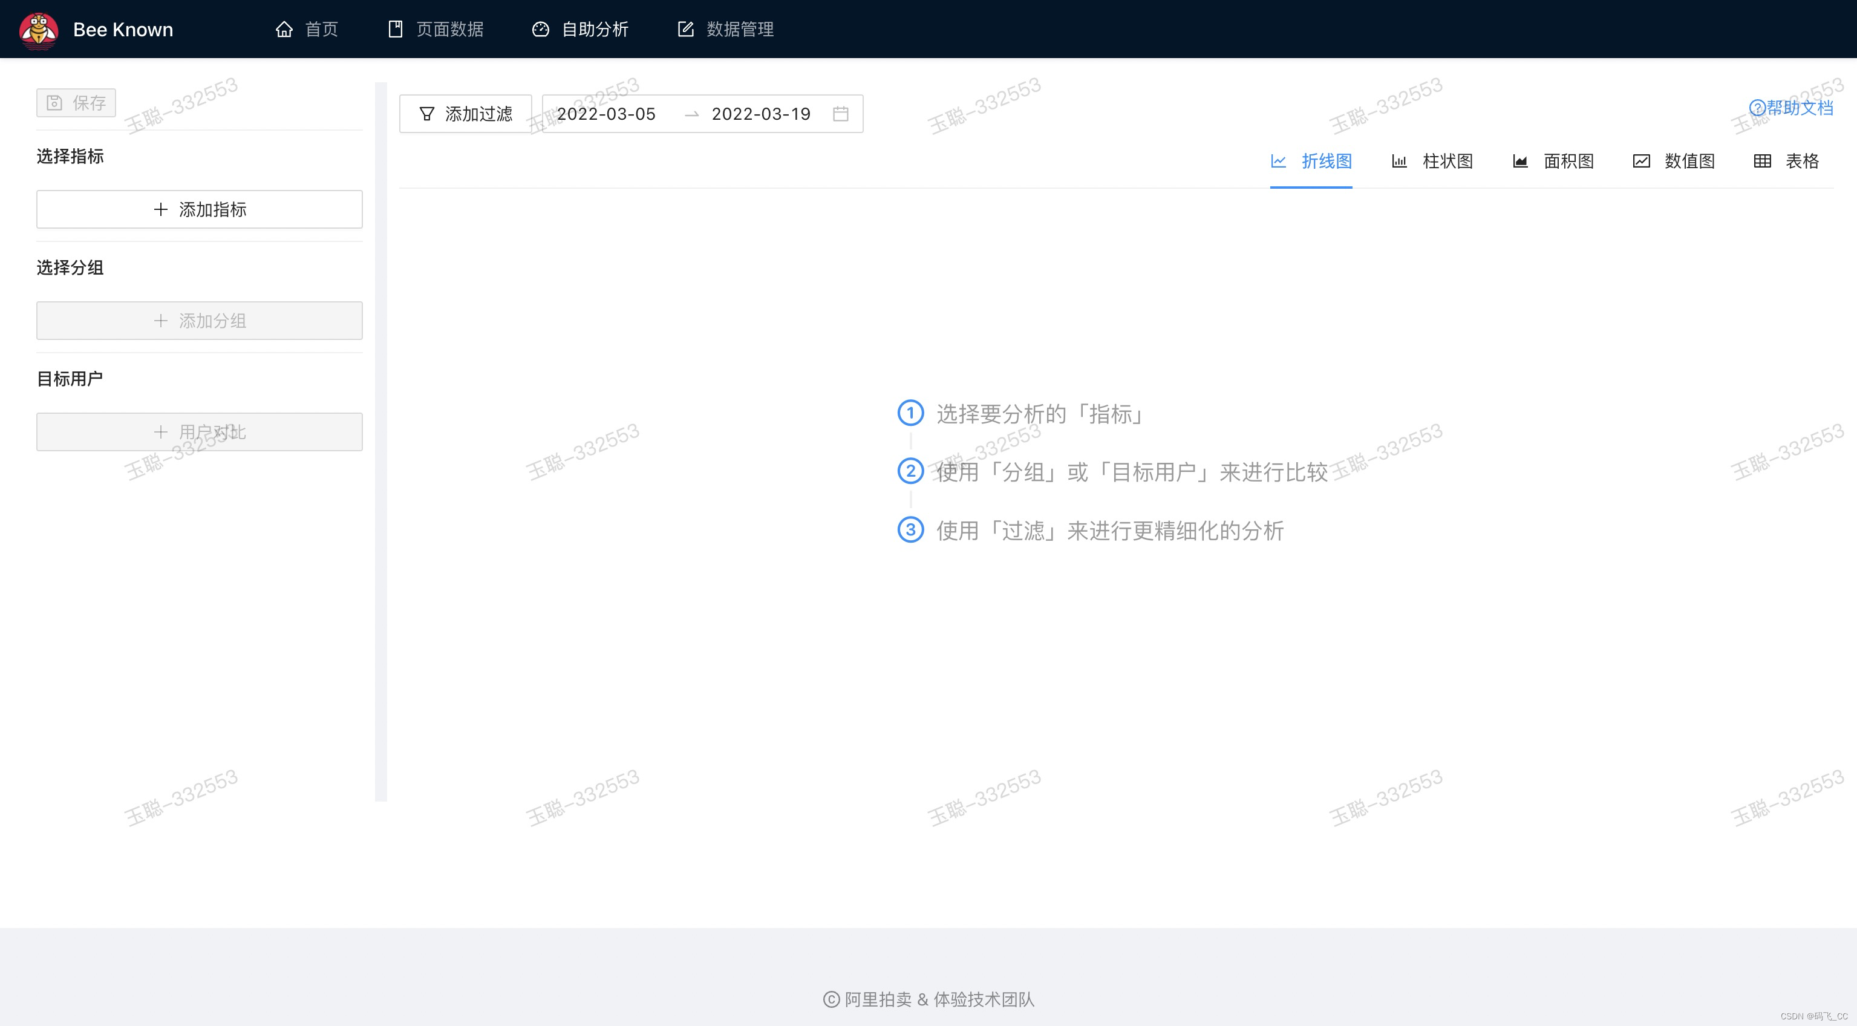Click the end date 2022-03-19 field
The height and width of the screenshot is (1026, 1857).
click(x=760, y=114)
